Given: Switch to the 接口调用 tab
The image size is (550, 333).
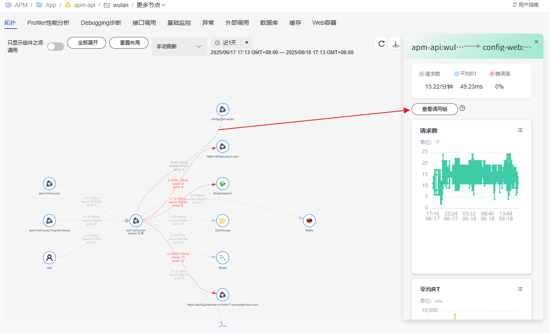Looking at the screenshot, I should 144,23.
